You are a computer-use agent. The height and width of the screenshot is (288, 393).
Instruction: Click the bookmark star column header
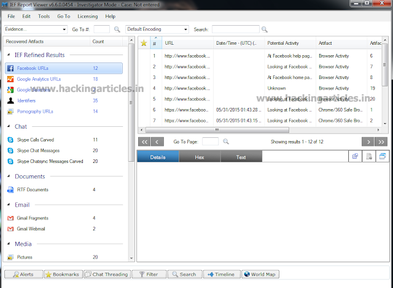coord(144,43)
